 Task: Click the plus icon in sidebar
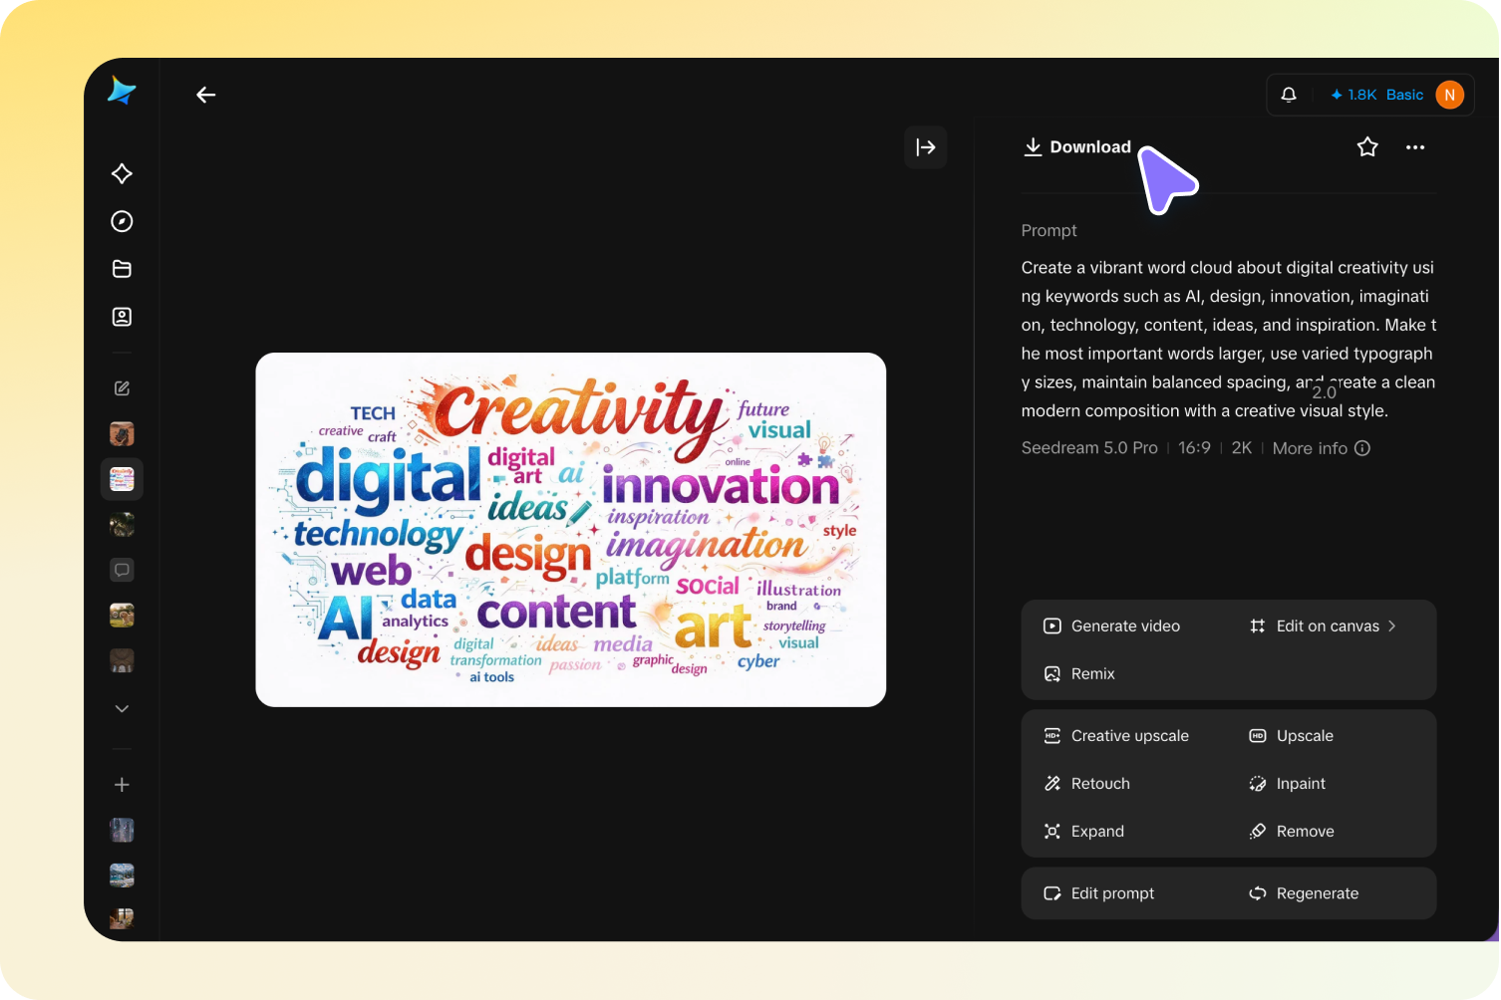[122, 785]
